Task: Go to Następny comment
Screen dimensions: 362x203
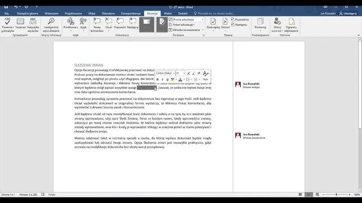Action: pos(132,23)
